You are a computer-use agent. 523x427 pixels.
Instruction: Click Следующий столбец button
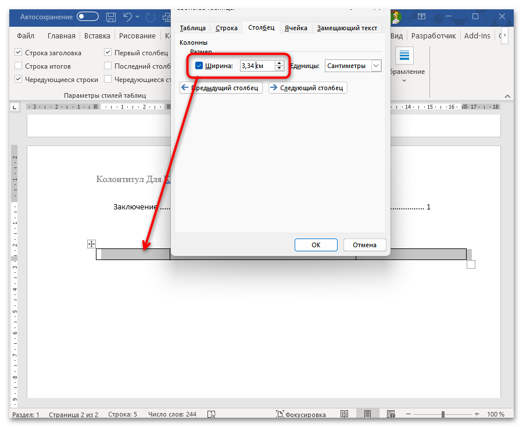tap(307, 88)
